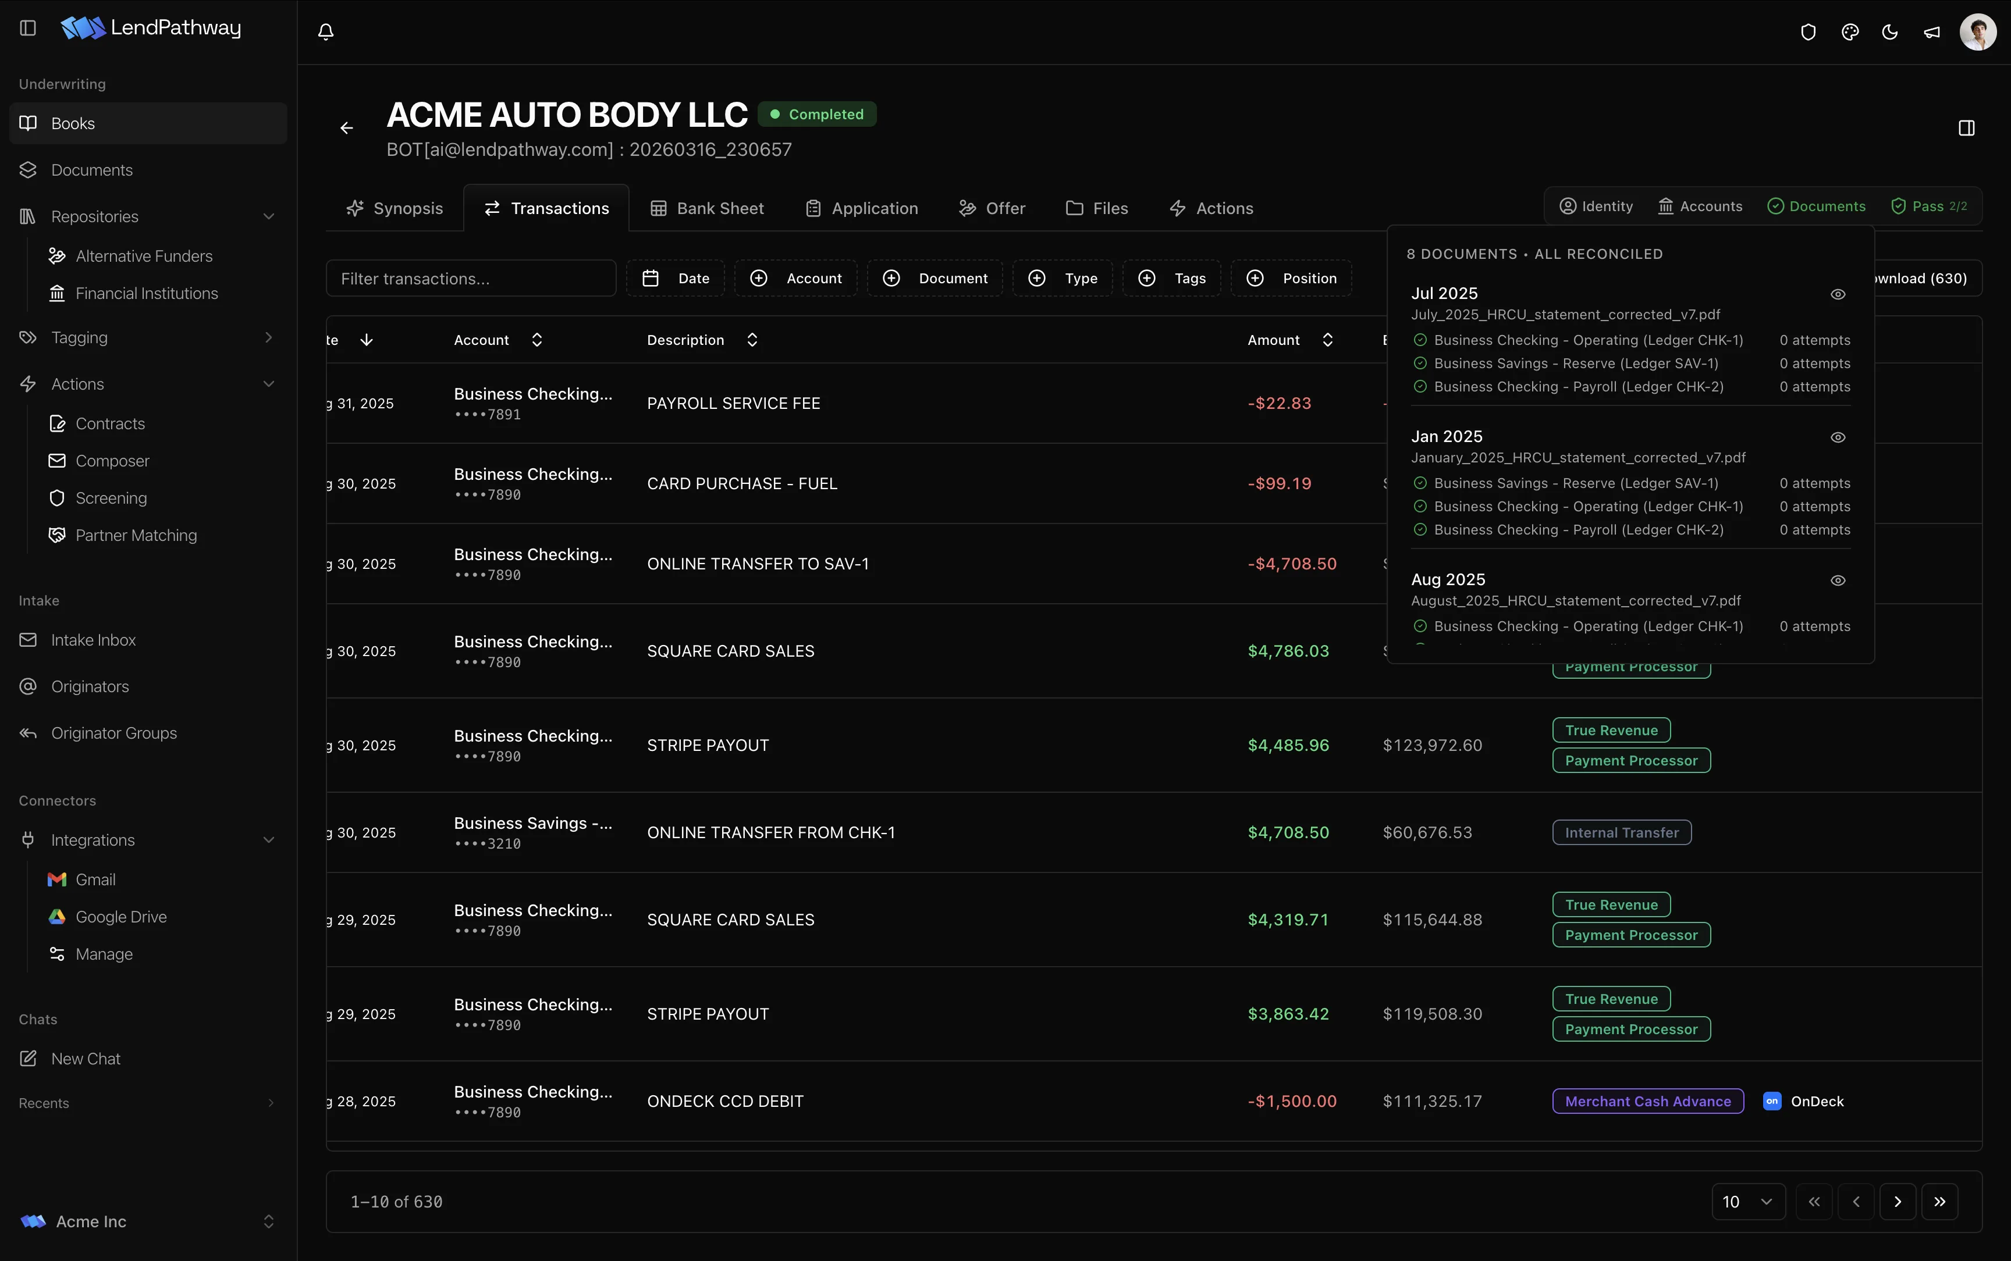2011x1261 pixels.
Task: Switch to the Application tab
Action: (862, 208)
